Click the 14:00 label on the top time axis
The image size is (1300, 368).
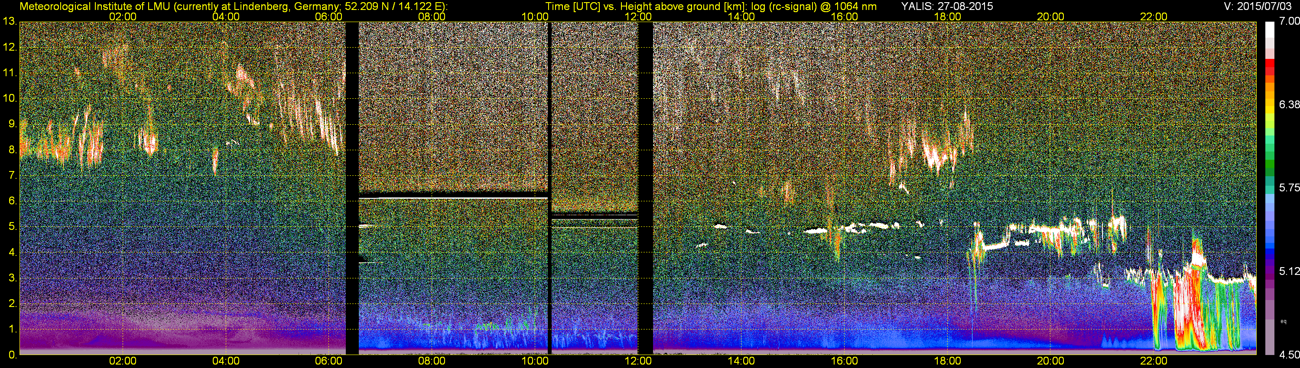pyautogui.click(x=741, y=16)
